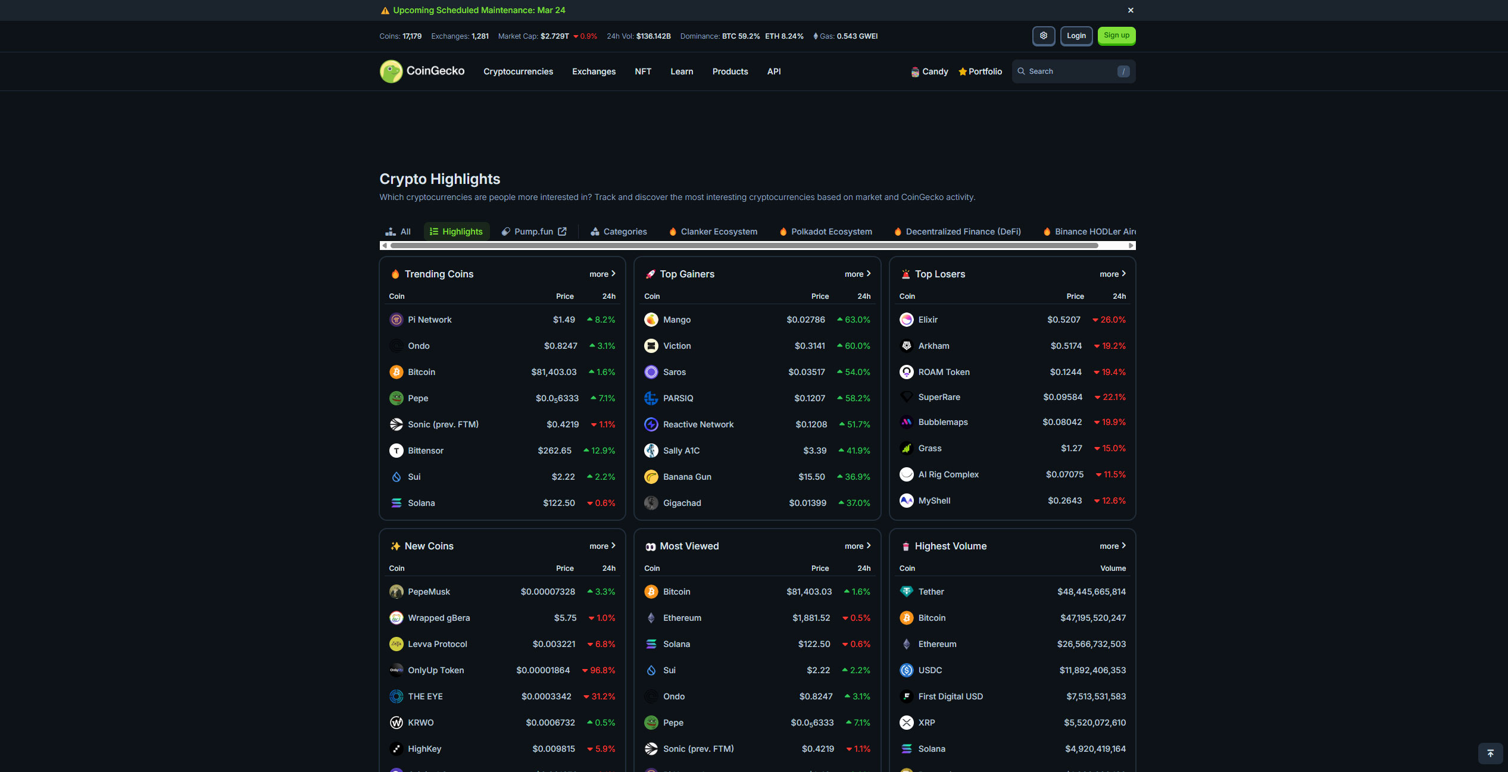The width and height of the screenshot is (1508, 772).
Task: Click the Elixir coin icon
Action: coord(907,320)
